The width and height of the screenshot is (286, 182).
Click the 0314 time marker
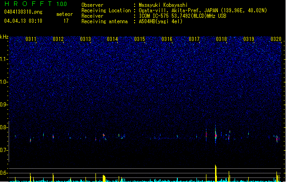pos(112,39)
